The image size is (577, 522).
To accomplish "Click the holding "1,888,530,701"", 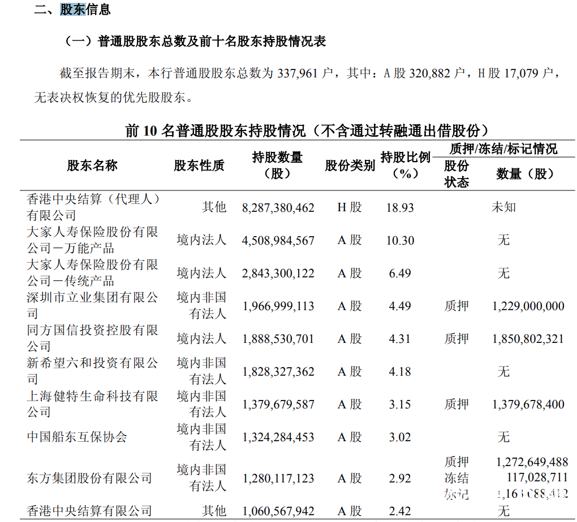I will 278,339.
